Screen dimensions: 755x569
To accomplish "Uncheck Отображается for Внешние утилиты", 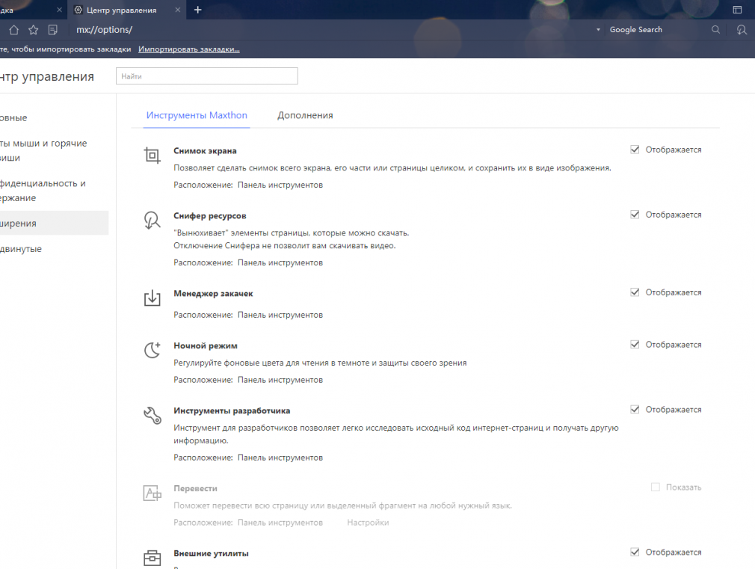I will pyautogui.click(x=635, y=552).
